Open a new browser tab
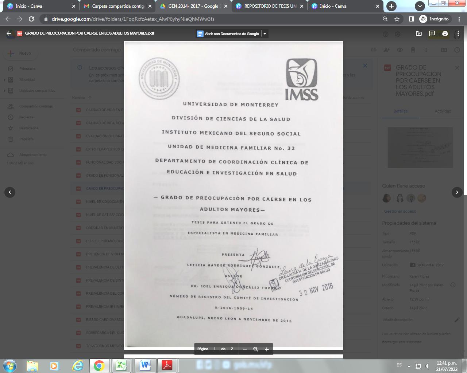Viewport: 467px width, 373px height. (391, 6)
